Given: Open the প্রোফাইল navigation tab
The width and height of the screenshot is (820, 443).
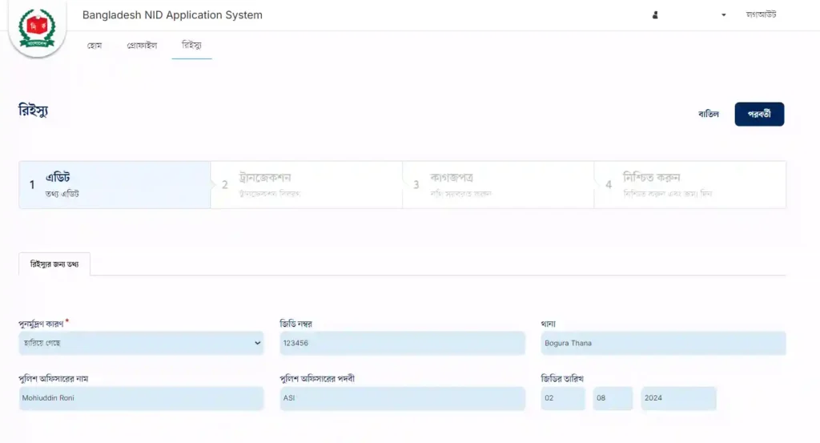Looking at the screenshot, I should [142, 46].
